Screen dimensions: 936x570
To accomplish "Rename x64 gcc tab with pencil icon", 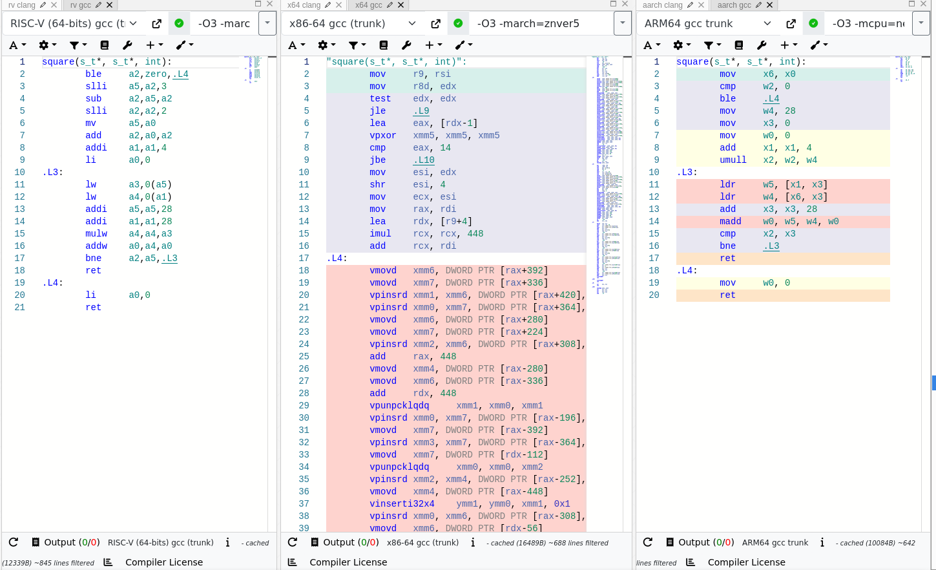I will tap(390, 5).
